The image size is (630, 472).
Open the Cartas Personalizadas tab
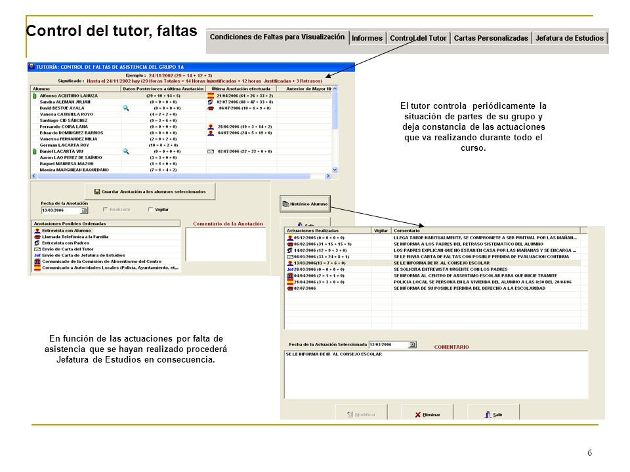(491, 38)
